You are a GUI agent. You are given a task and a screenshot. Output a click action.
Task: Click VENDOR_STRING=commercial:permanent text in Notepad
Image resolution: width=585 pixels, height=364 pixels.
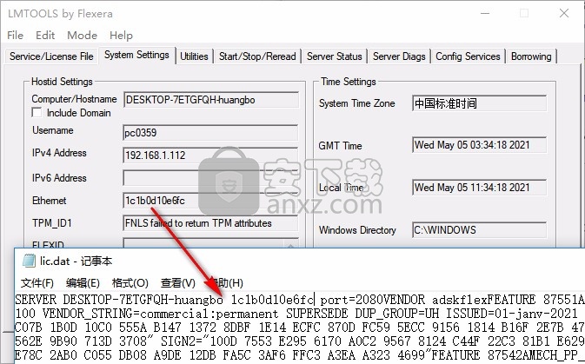coord(161,314)
